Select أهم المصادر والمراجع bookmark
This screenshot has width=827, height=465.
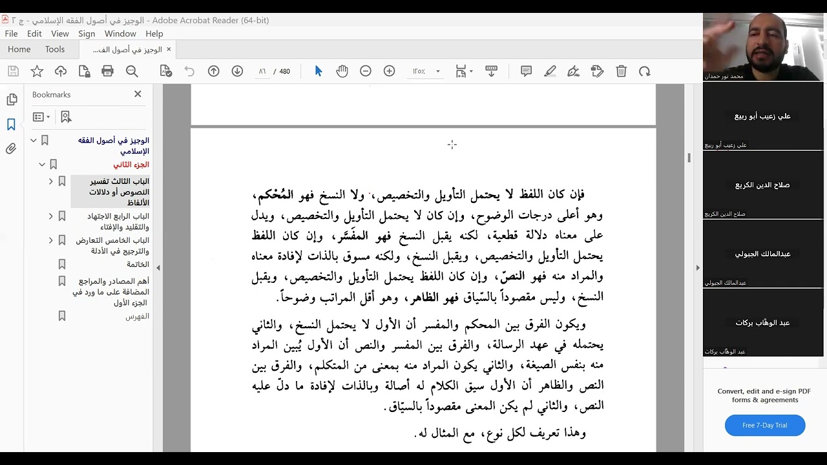110,292
